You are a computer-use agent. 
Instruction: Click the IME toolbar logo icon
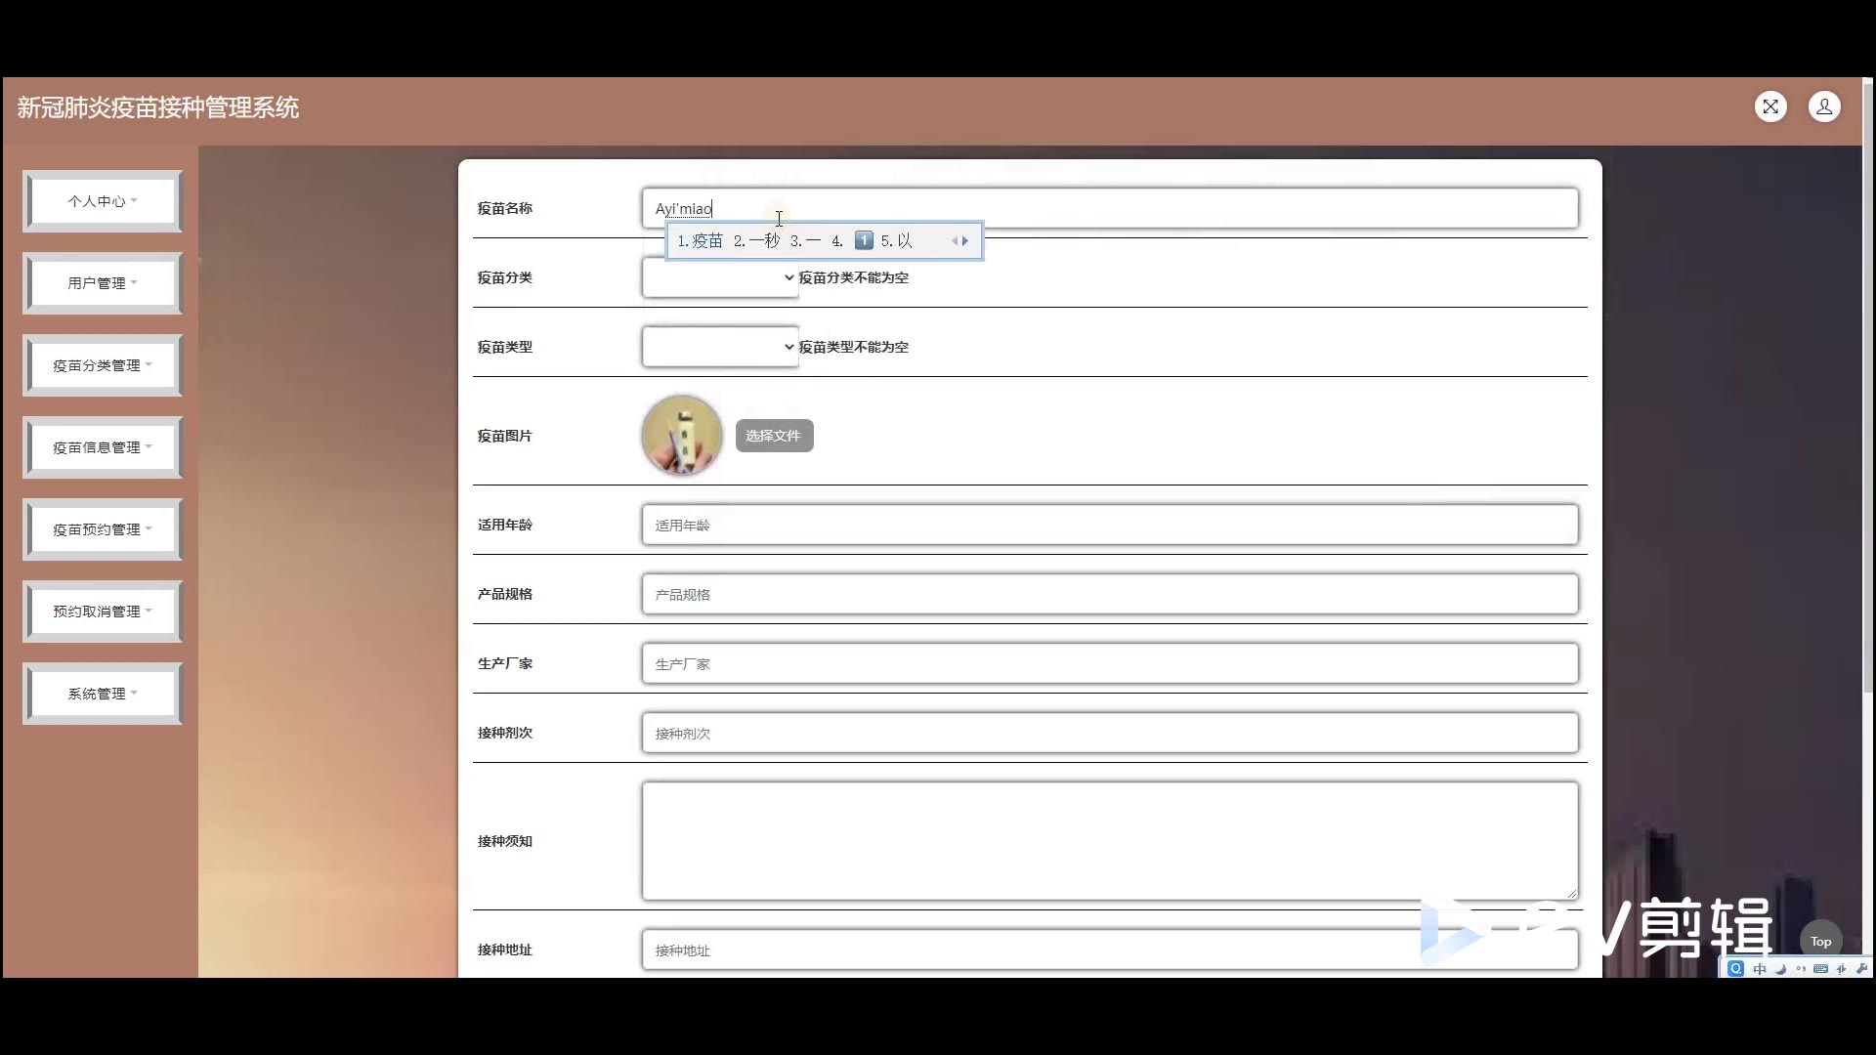point(1735,968)
